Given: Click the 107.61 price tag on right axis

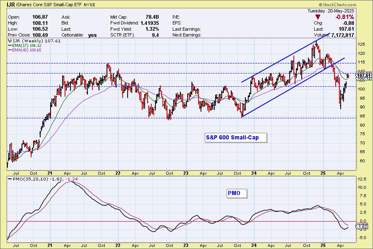Looking at the screenshot, I should (364, 76).
